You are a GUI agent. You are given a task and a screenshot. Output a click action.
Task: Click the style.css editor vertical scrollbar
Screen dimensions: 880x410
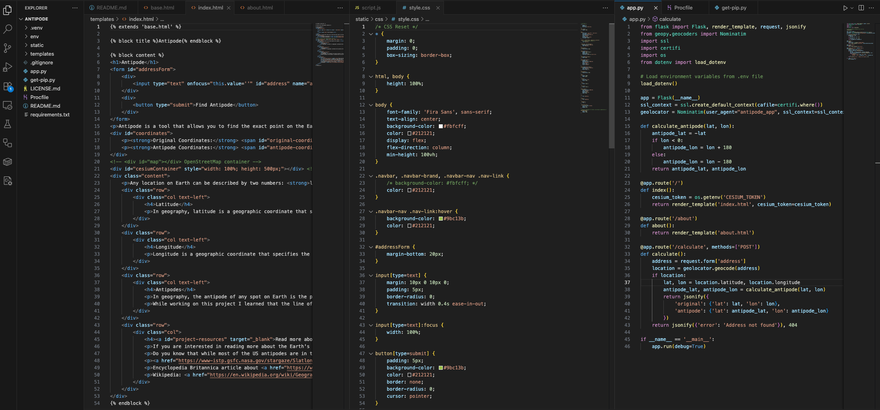pos(612,85)
